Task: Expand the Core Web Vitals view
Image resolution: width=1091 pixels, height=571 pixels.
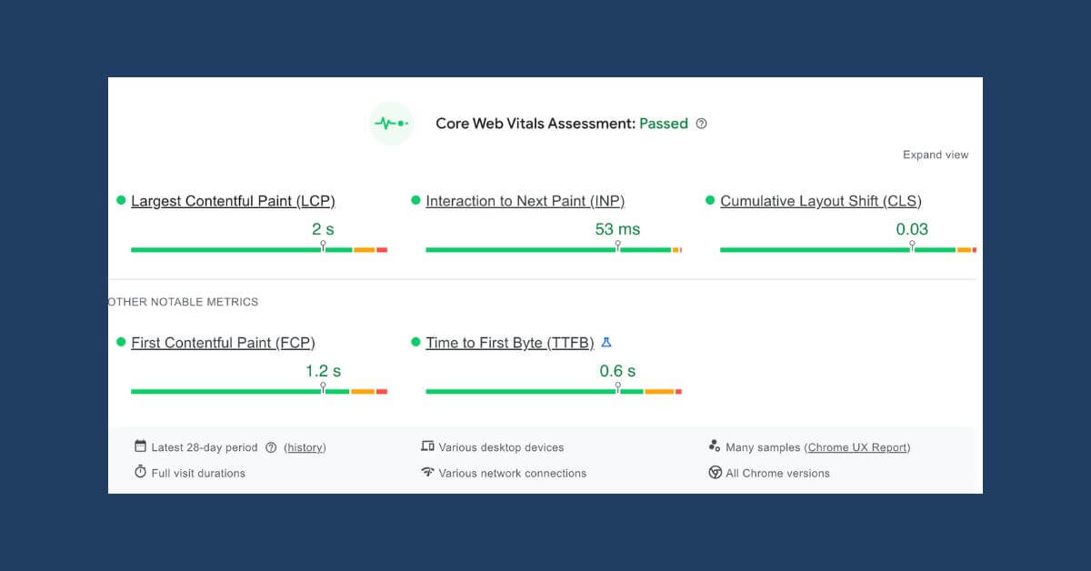Action: pyautogui.click(x=936, y=155)
